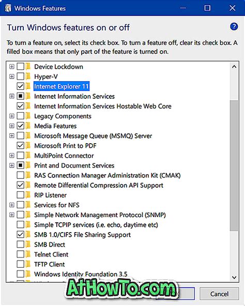Click the folder icon beside Remote Differential Compression API Support
The height and width of the screenshot is (306, 245).
tap(28, 185)
